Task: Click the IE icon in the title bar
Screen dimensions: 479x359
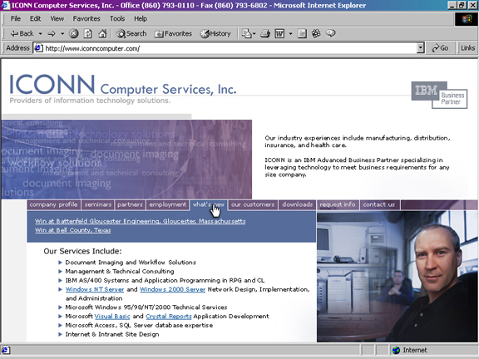Action: (x=6, y=5)
